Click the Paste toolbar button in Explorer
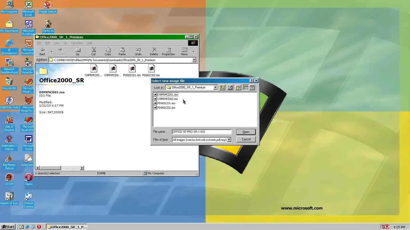 click(122, 51)
